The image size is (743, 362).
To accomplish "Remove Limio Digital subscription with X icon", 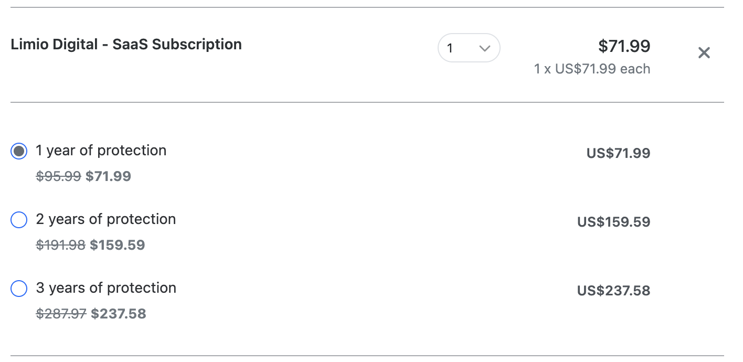I will (x=704, y=52).
